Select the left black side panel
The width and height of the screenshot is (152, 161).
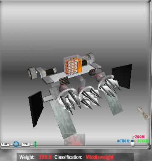36,109
